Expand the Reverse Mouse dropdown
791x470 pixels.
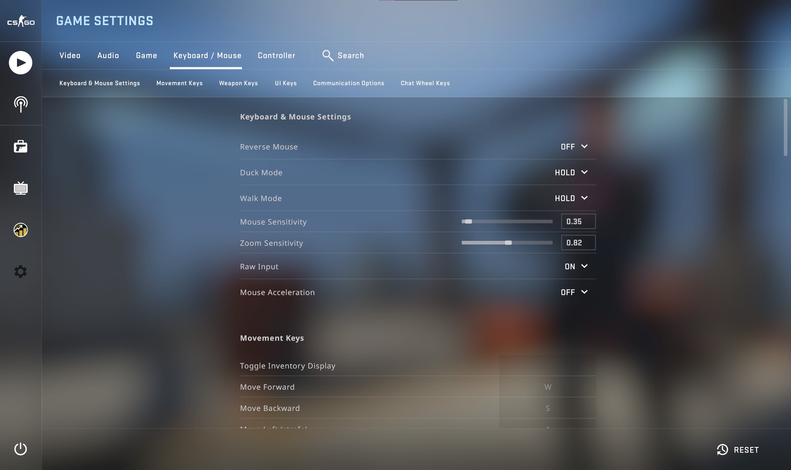tap(574, 147)
